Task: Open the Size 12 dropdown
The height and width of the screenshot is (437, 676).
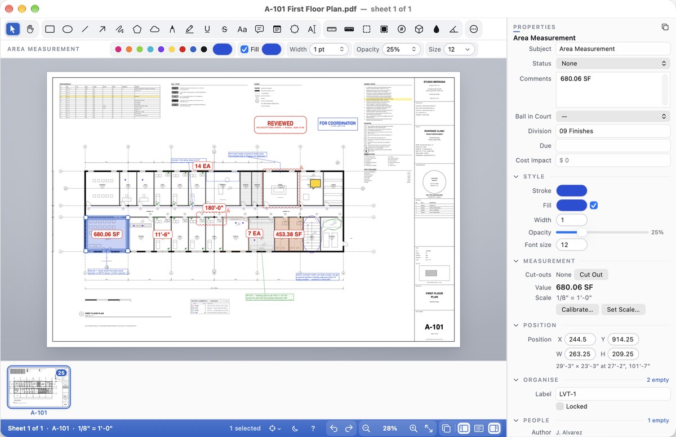Action: [459, 50]
